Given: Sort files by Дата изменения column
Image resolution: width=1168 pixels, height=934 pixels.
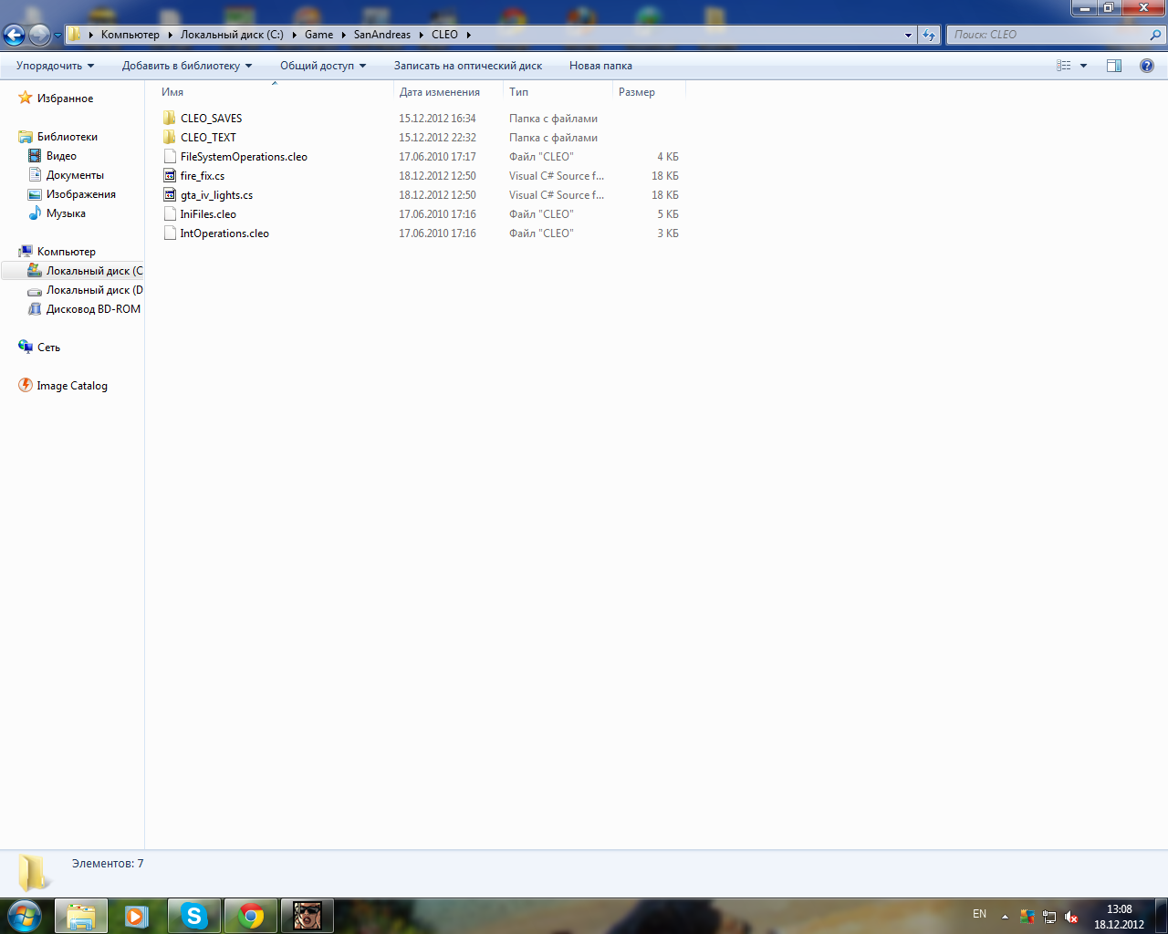Looking at the screenshot, I should click(x=439, y=92).
